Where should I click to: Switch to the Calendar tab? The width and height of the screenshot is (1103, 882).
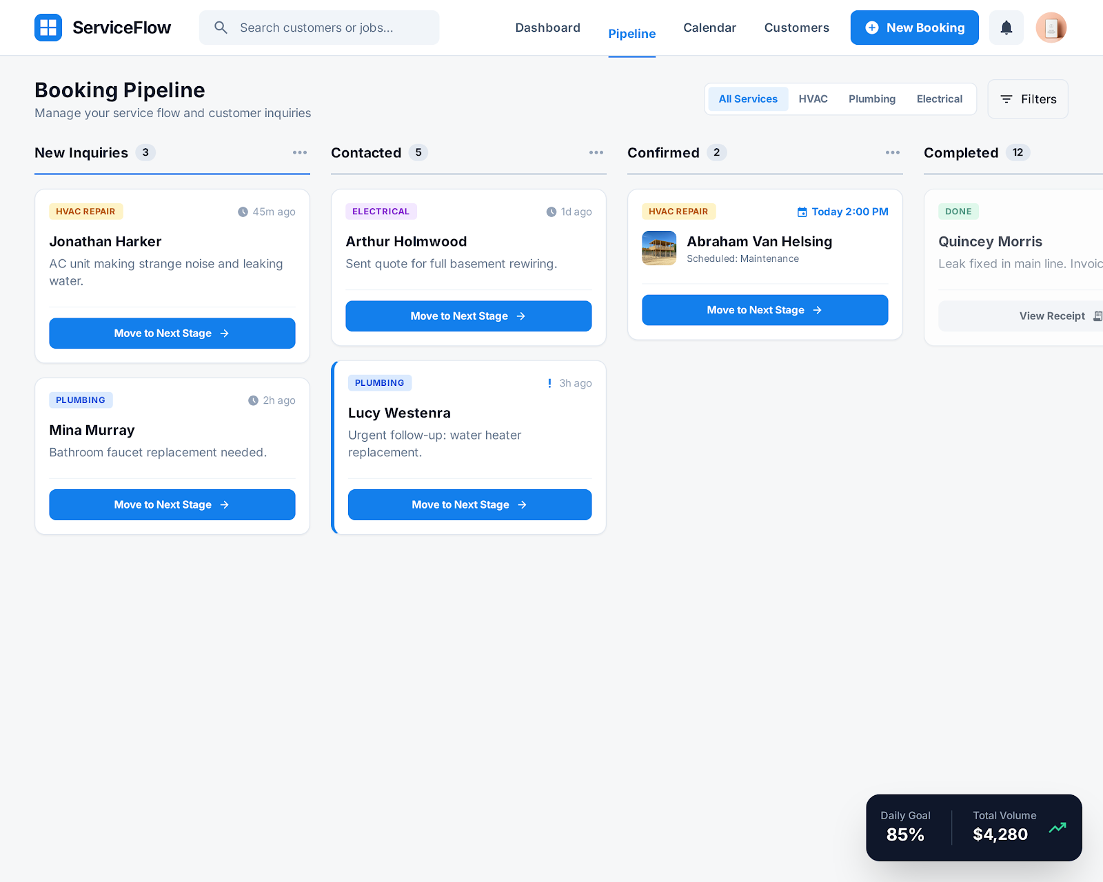709,28
